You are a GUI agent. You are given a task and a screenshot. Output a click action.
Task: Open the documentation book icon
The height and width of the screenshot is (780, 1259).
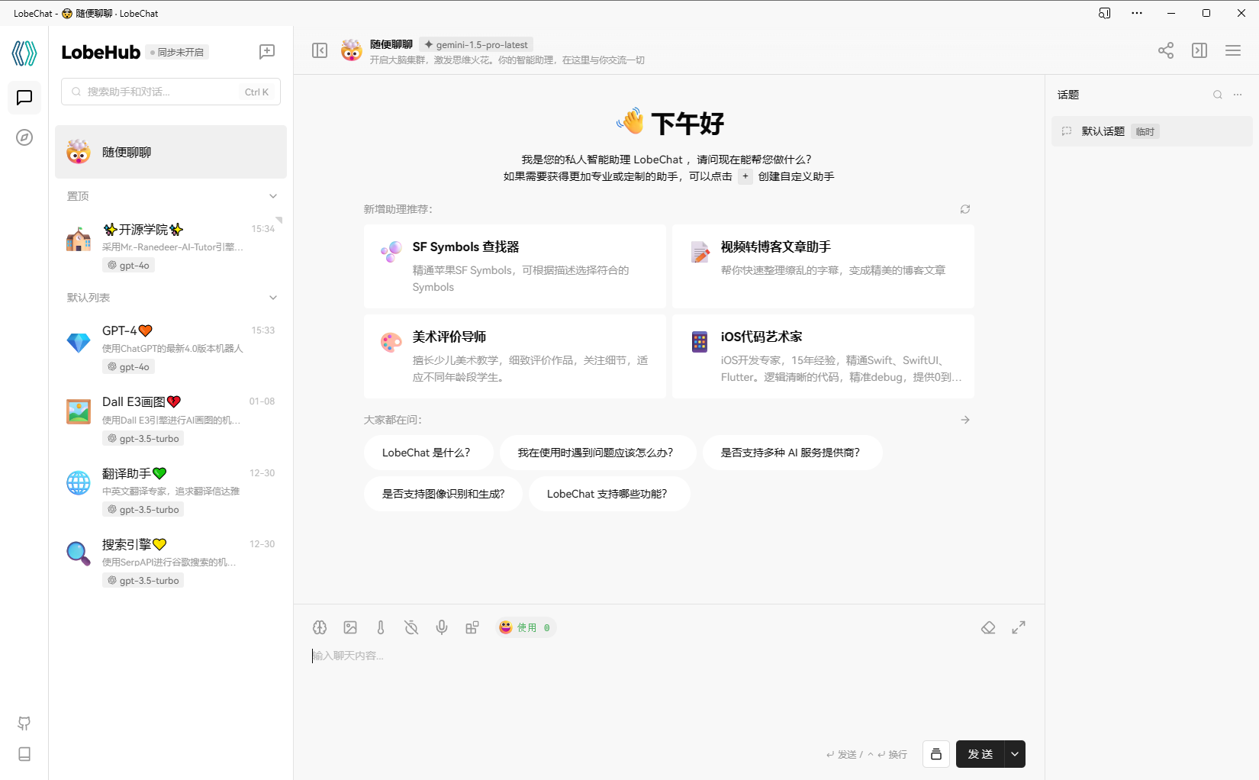(24, 754)
